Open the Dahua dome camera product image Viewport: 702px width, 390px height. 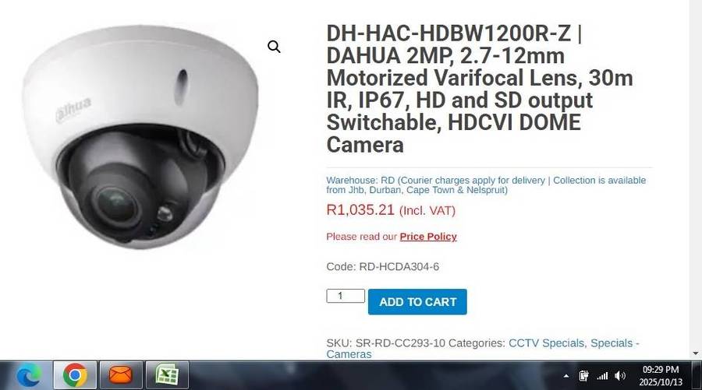click(x=140, y=137)
